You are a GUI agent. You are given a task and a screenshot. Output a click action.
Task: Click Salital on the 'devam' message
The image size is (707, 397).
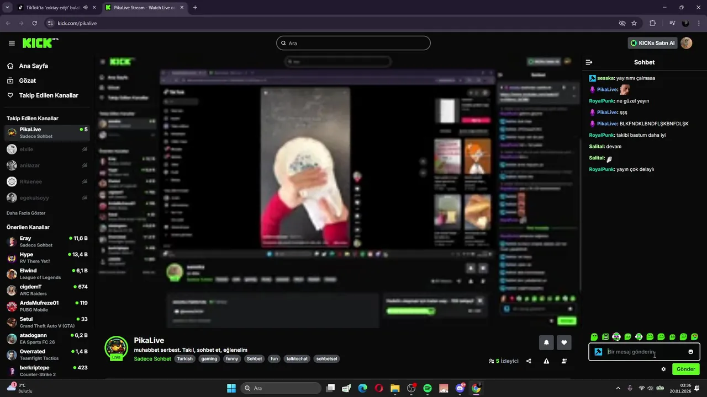[x=597, y=147]
